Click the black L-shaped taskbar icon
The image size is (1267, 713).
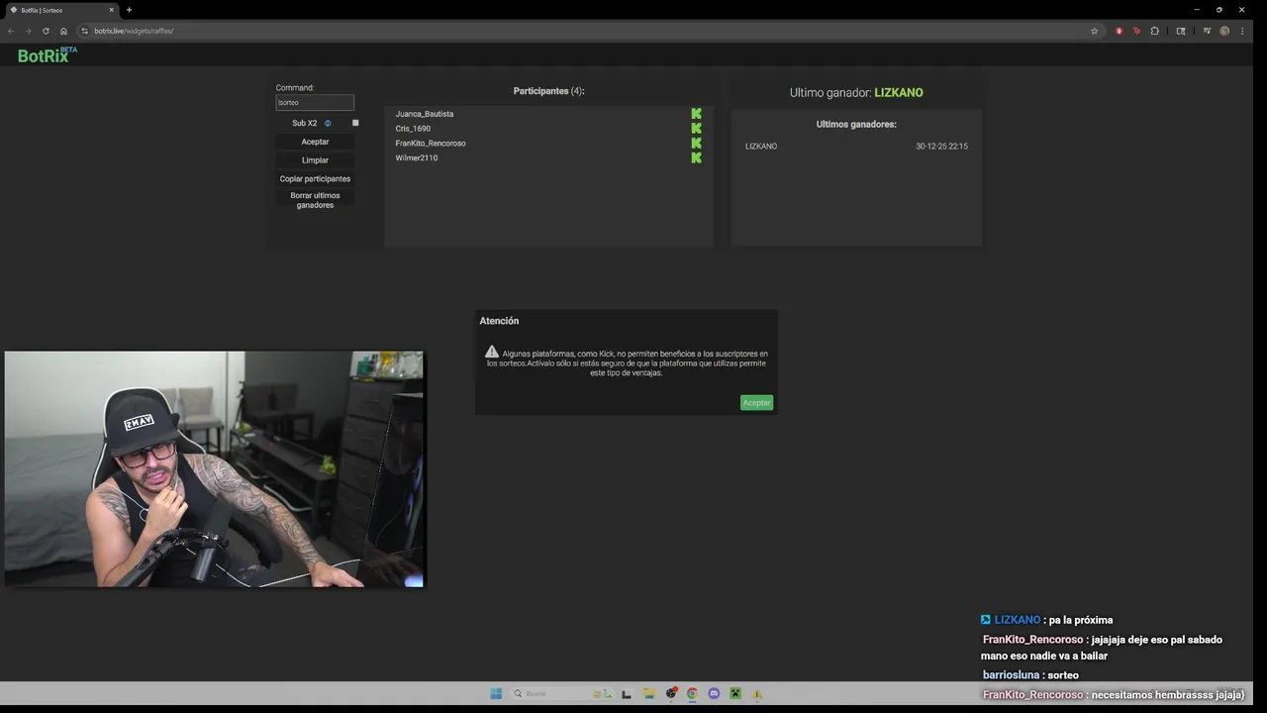(626, 693)
